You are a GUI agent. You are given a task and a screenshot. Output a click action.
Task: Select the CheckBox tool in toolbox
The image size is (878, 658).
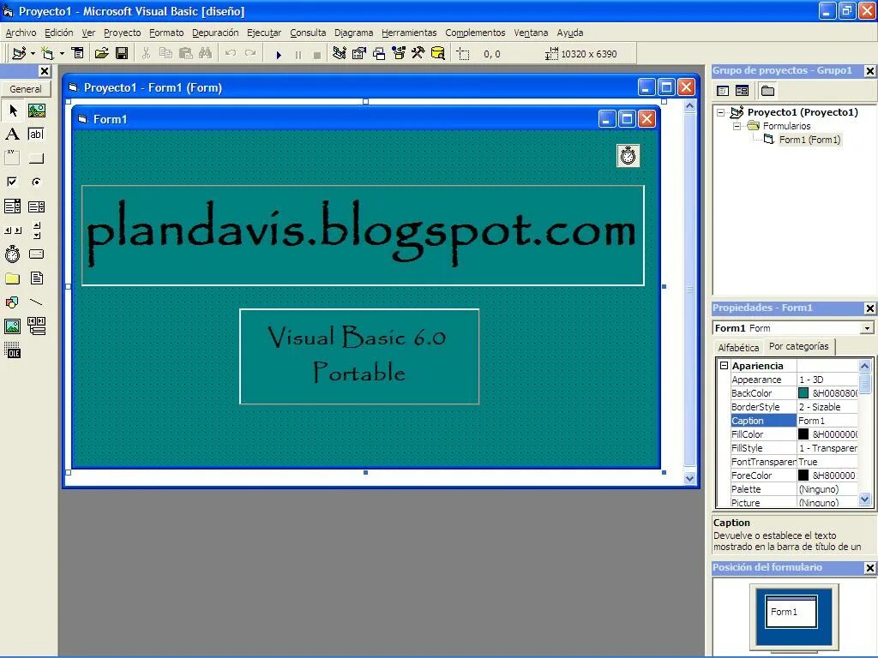(13, 182)
